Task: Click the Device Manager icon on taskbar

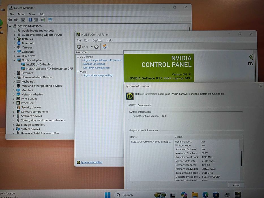Action: [227, 195]
